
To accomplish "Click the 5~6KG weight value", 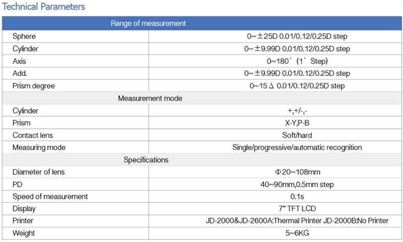I will pyautogui.click(x=297, y=233).
